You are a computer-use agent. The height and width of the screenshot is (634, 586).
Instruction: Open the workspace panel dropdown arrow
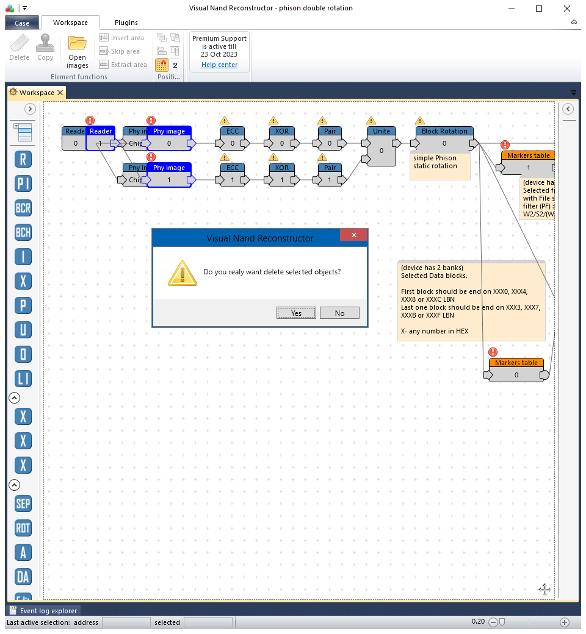tap(574, 93)
